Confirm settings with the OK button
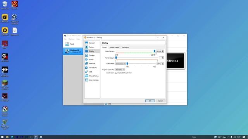This screenshot has height=139, width=248. click(150, 101)
